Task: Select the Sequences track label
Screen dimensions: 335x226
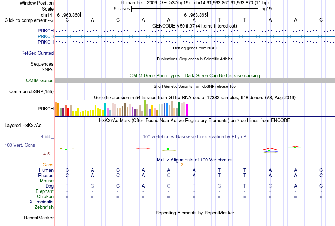Action: pyautogui.click(x=42, y=64)
